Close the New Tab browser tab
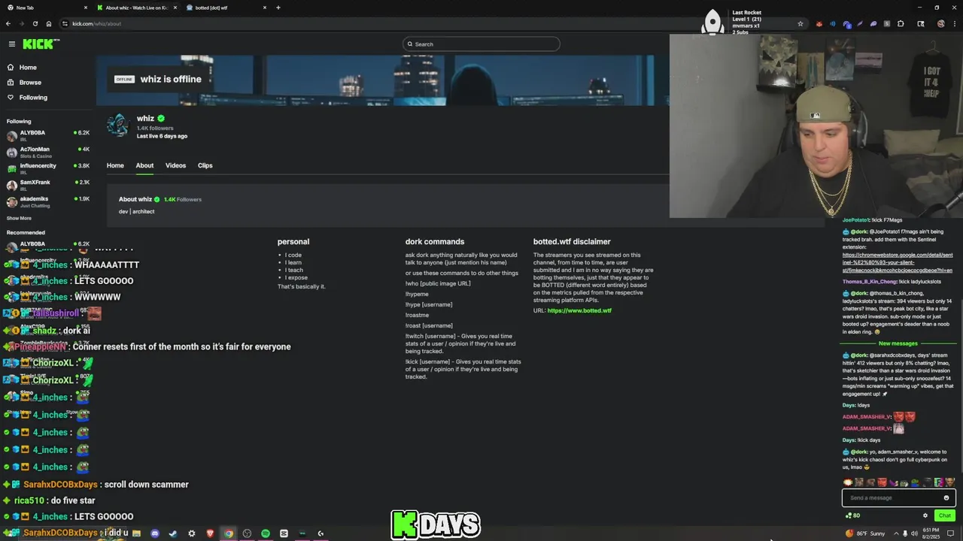This screenshot has height=541, width=963. pyautogui.click(x=84, y=8)
